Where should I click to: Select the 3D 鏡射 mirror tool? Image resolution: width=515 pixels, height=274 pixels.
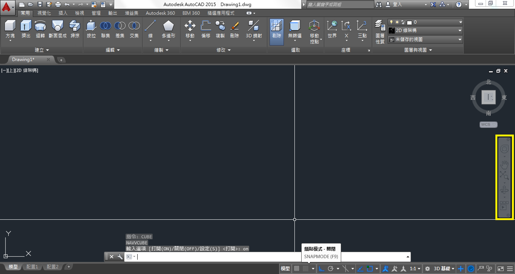(x=254, y=29)
